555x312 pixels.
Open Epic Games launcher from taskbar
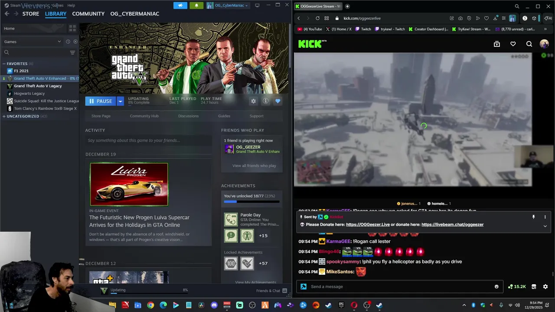tap(341, 305)
